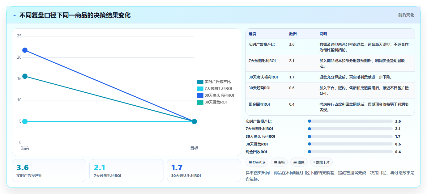Click the 前后变化 label in the header
Image resolution: width=427 pixels, height=194 pixels.
point(406,15)
